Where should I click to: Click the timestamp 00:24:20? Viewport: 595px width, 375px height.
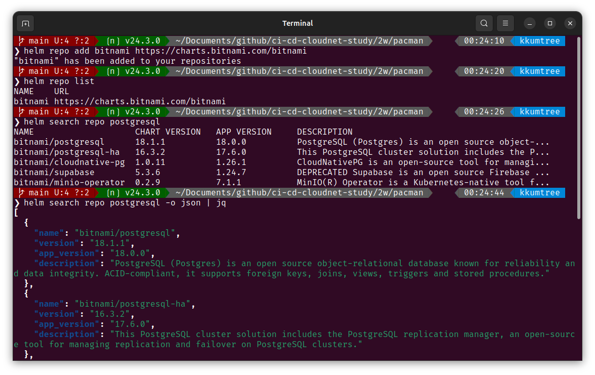484,71
